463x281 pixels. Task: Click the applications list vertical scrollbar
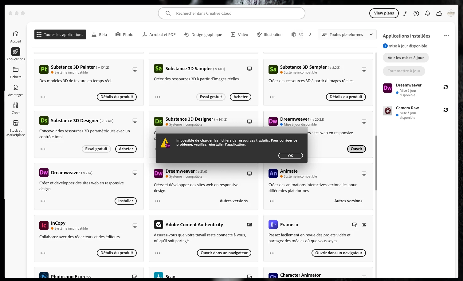[x=376, y=163]
